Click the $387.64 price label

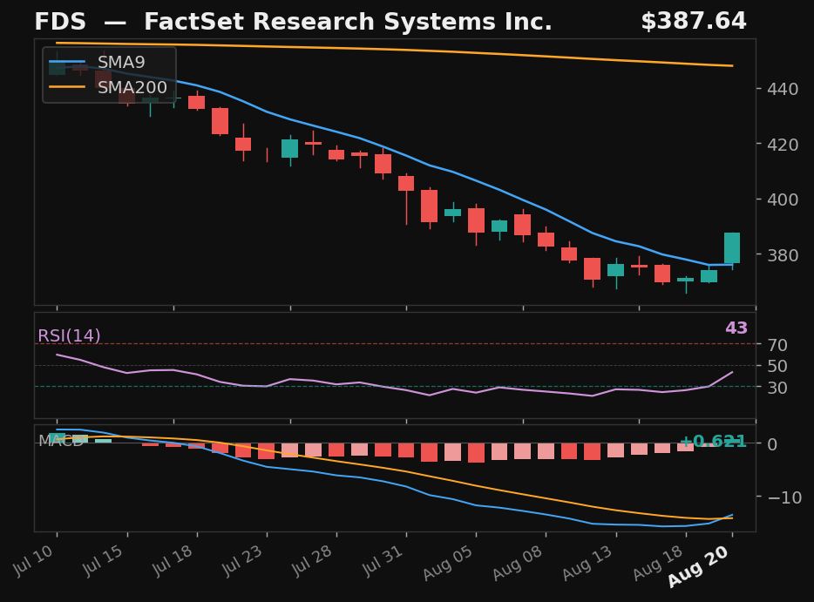coord(694,21)
